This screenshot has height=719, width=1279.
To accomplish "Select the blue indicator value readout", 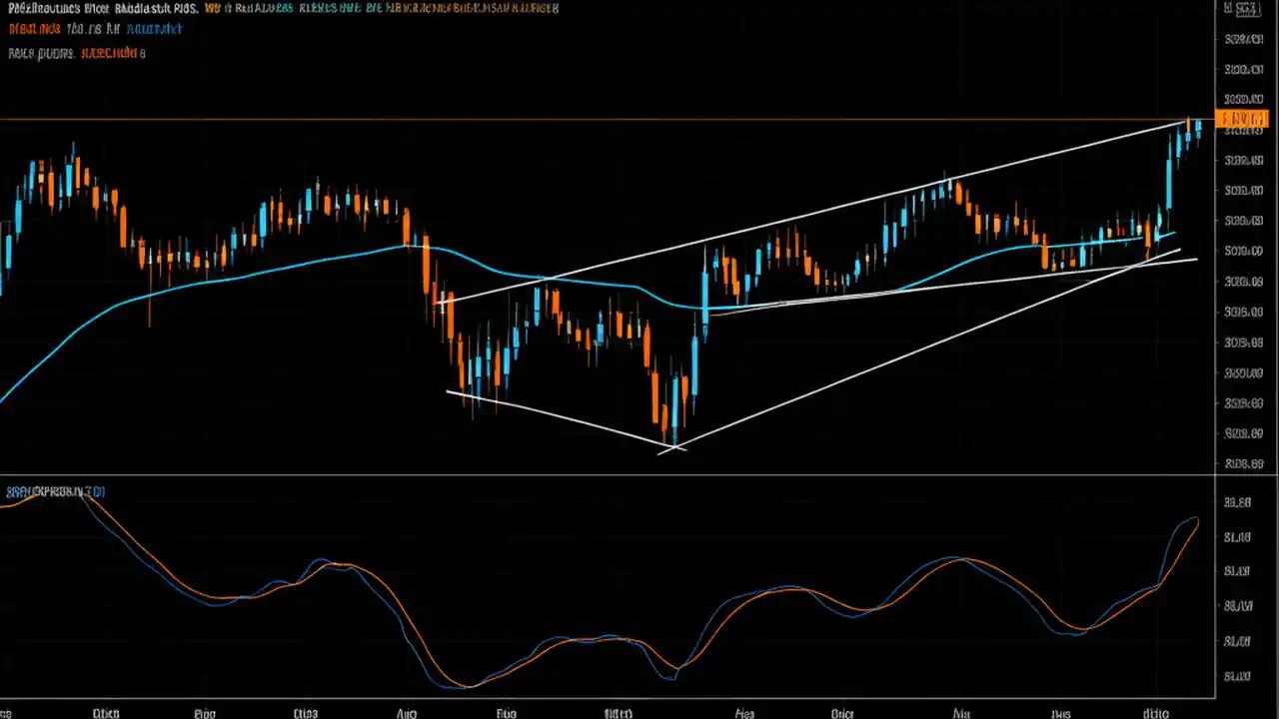I will pyautogui.click(x=155, y=28).
